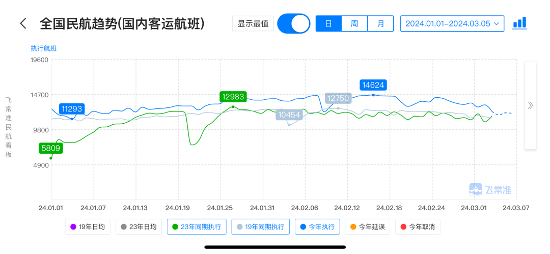This screenshot has height=254, width=550.
Task: Toggle the 19年日均 legend series
Action: point(88,227)
